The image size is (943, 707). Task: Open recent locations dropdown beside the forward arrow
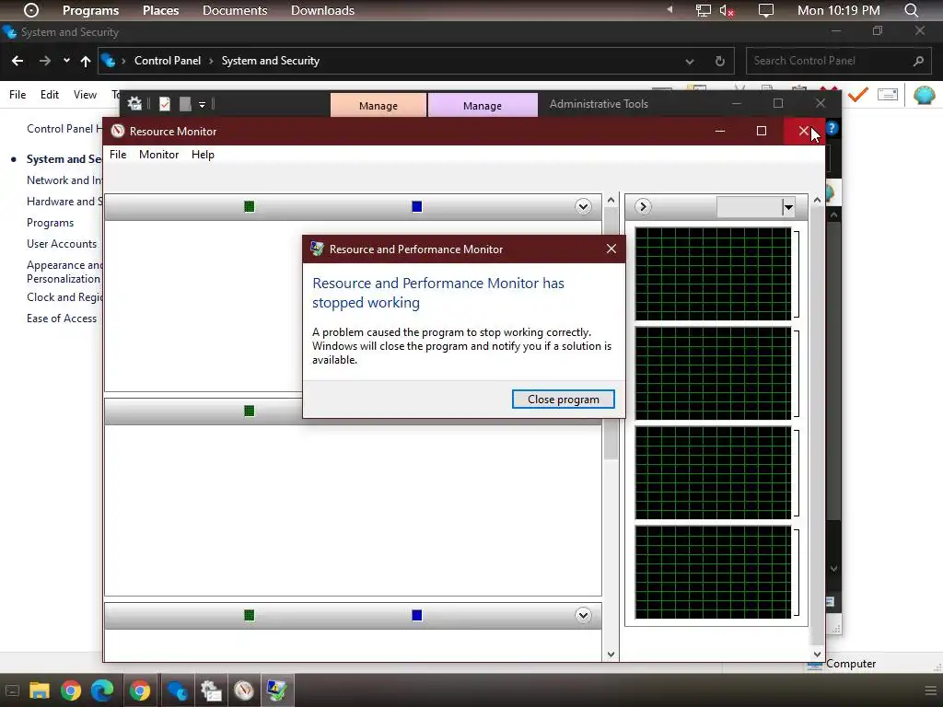coord(66,61)
